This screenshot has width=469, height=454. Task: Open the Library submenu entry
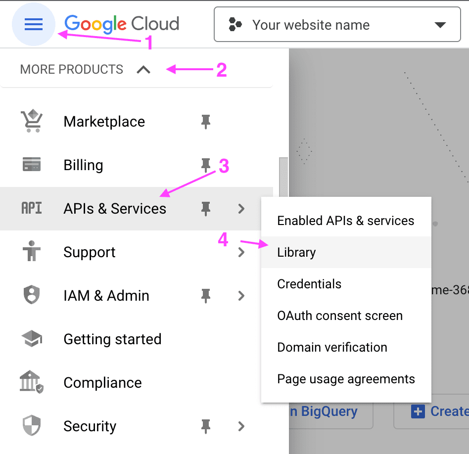[x=296, y=252]
